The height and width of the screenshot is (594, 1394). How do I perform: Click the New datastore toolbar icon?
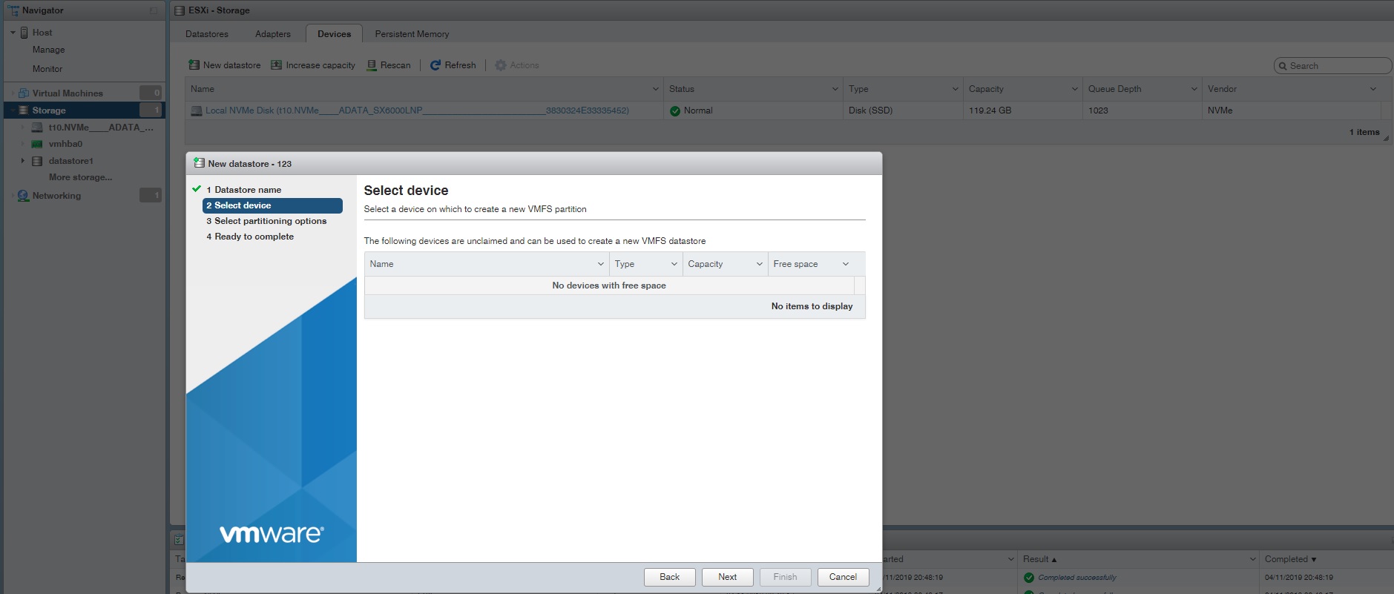[194, 65]
